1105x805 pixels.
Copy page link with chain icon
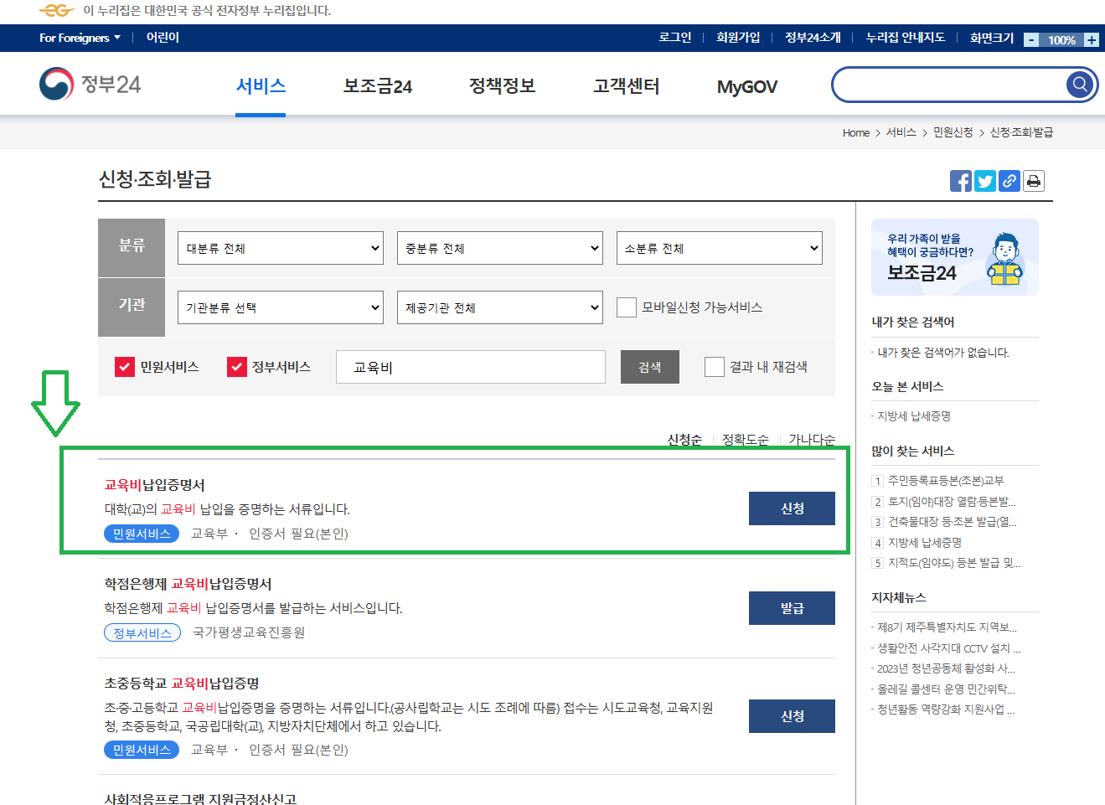coord(1009,181)
